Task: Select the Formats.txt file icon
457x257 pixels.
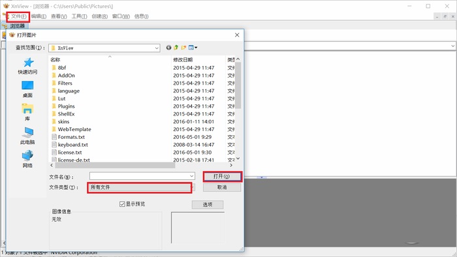Action: (x=54, y=137)
